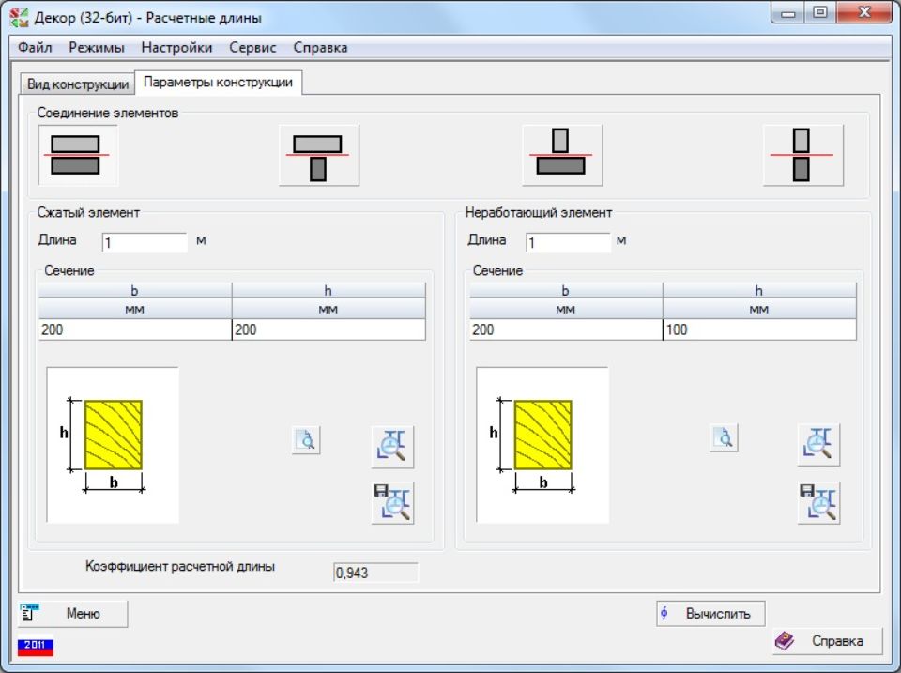901x673 pixels.
Task: Open the Файл menu
Action: tap(35, 47)
